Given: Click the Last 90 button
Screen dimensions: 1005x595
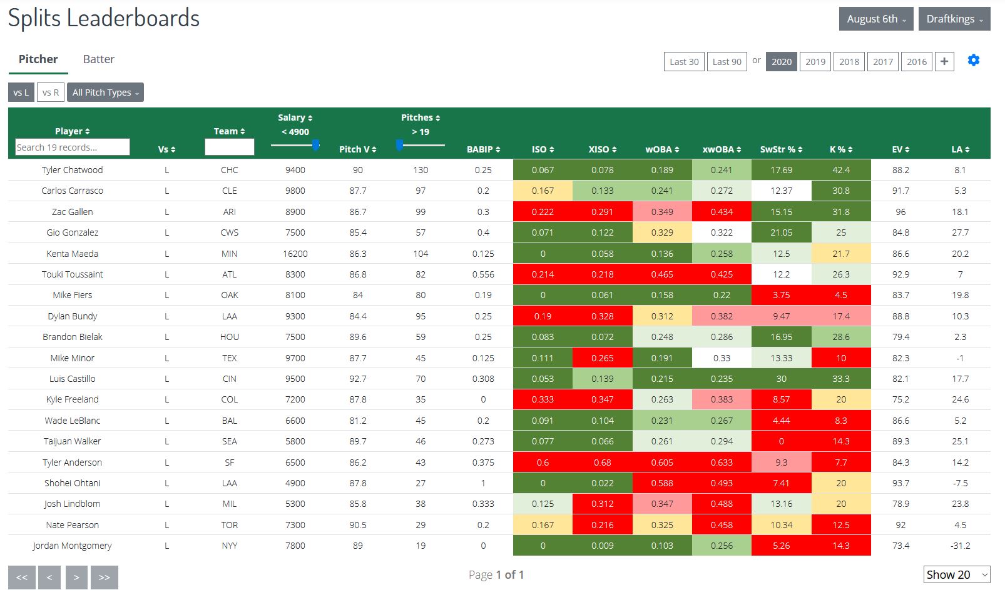Looking at the screenshot, I should point(727,61).
